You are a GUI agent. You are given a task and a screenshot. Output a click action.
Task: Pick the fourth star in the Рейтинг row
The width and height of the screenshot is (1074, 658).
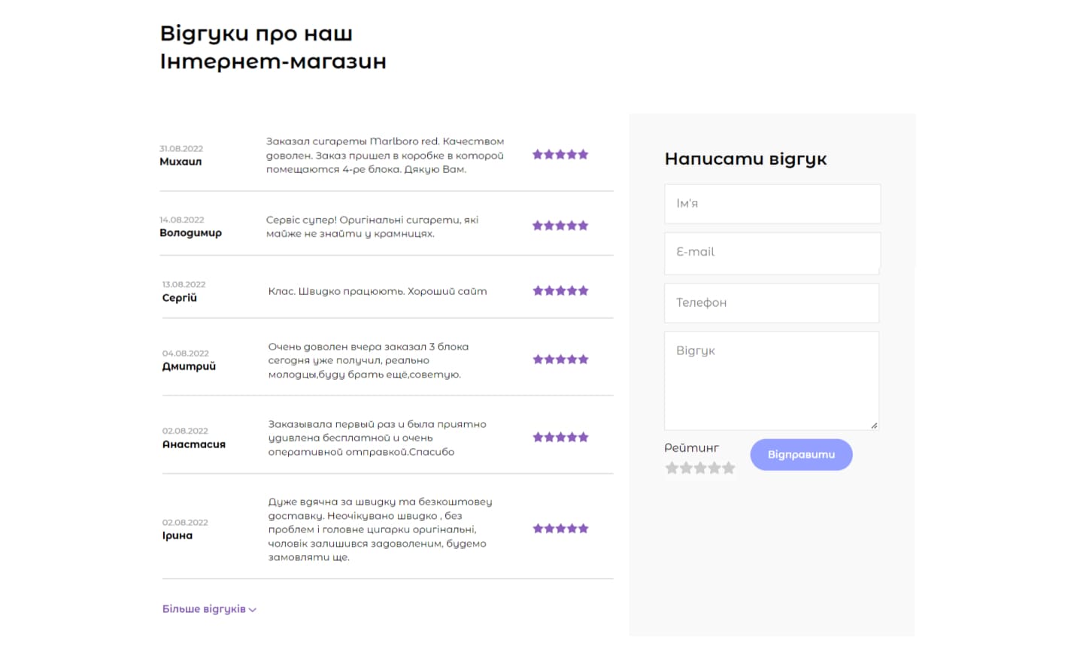714,468
